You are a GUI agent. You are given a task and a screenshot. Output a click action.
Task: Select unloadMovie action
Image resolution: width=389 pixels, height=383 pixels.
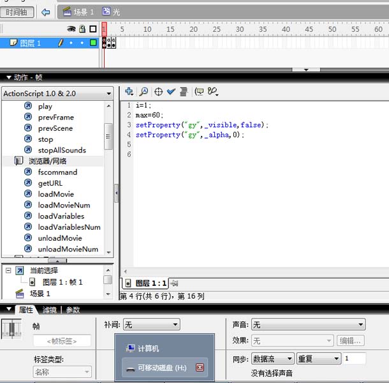pyautogui.click(x=60, y=238)
